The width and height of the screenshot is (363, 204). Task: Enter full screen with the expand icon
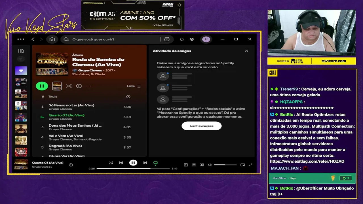click(250, 165)
